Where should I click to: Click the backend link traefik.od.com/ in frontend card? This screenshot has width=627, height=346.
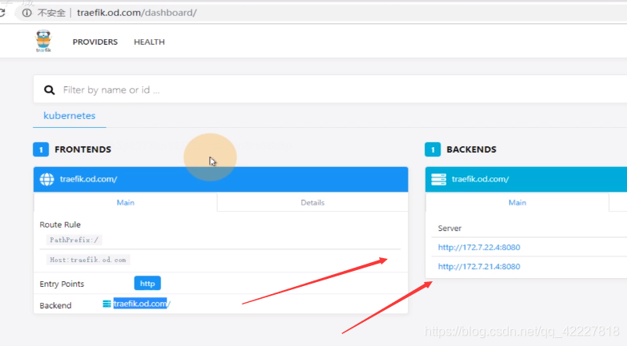pos(142,304)
